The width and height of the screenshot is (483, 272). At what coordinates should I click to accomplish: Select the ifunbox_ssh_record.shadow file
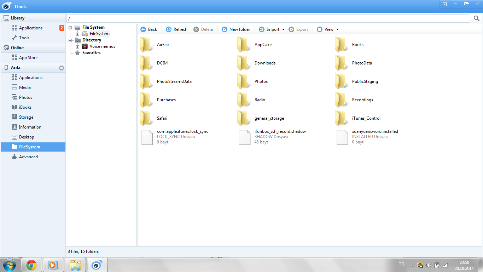pos(272,137)
